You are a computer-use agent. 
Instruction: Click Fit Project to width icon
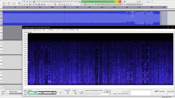(67, 4)
